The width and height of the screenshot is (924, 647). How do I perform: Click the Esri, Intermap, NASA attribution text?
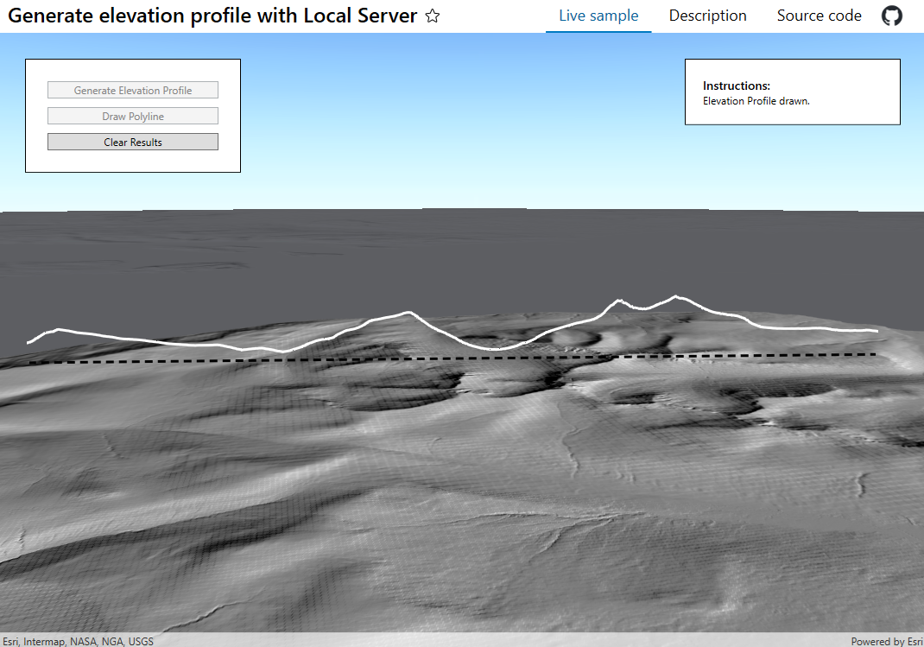[x=78, y=641]
